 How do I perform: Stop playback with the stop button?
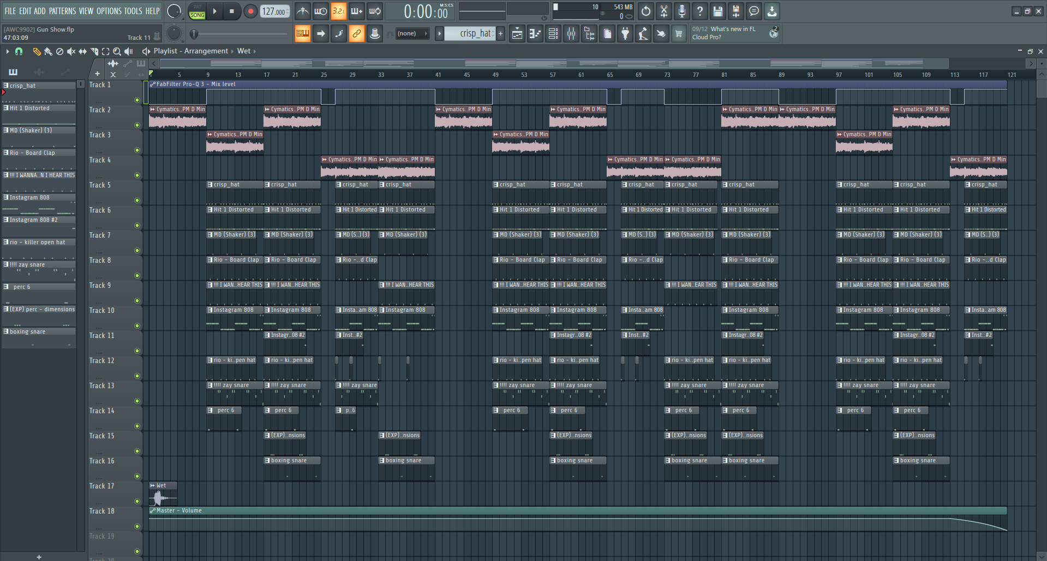coord(232,11)
